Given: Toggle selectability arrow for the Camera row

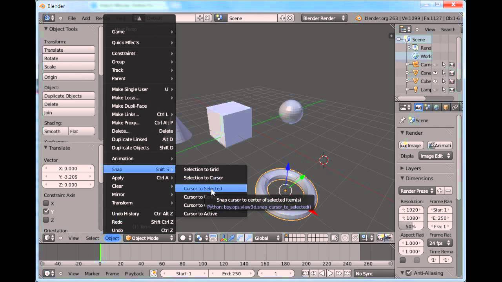Looking at the screenshot, I should click(x=444, y=65).
